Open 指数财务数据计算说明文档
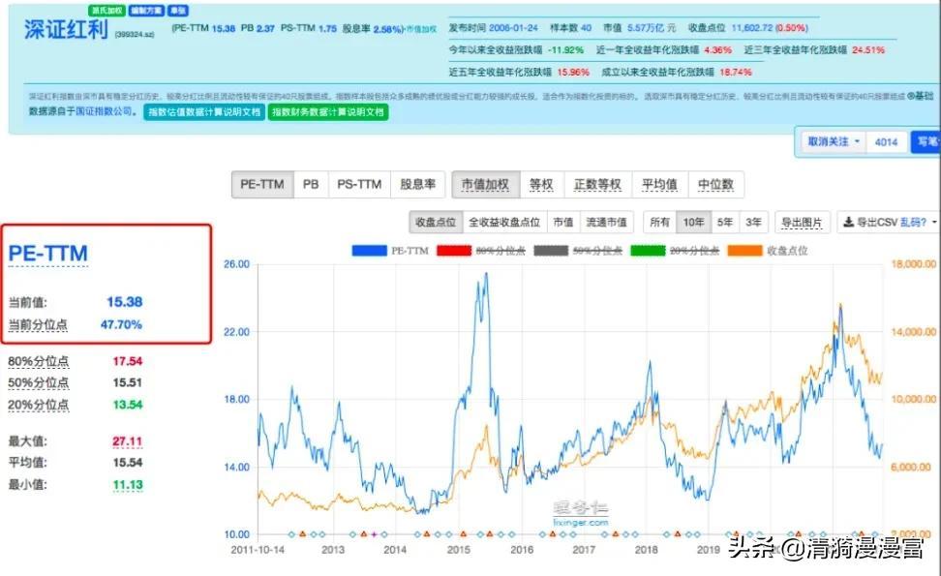Image resolution: width=941 pixels, height=576 pixels. [x=327, y=112]
